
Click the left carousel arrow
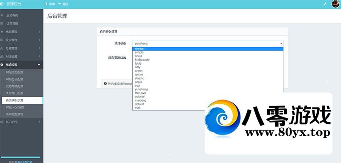coord(14,81)
